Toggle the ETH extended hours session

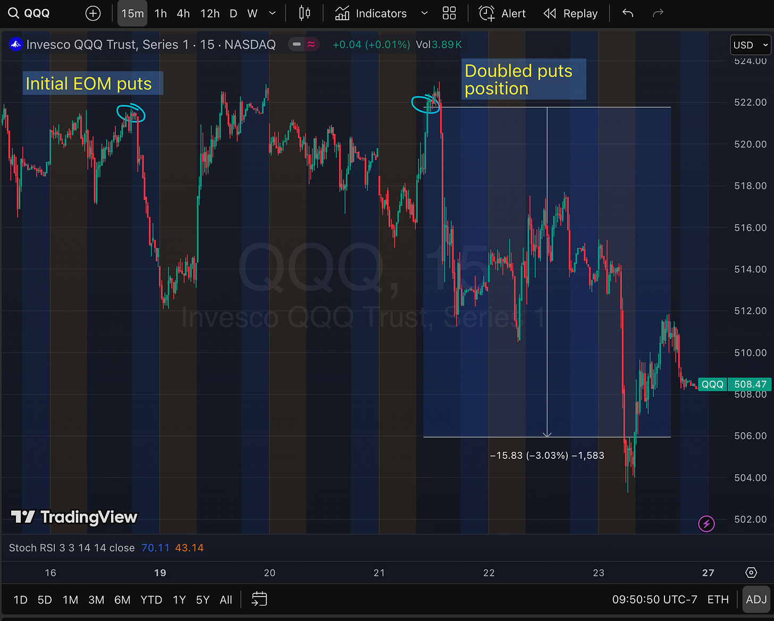718,600
